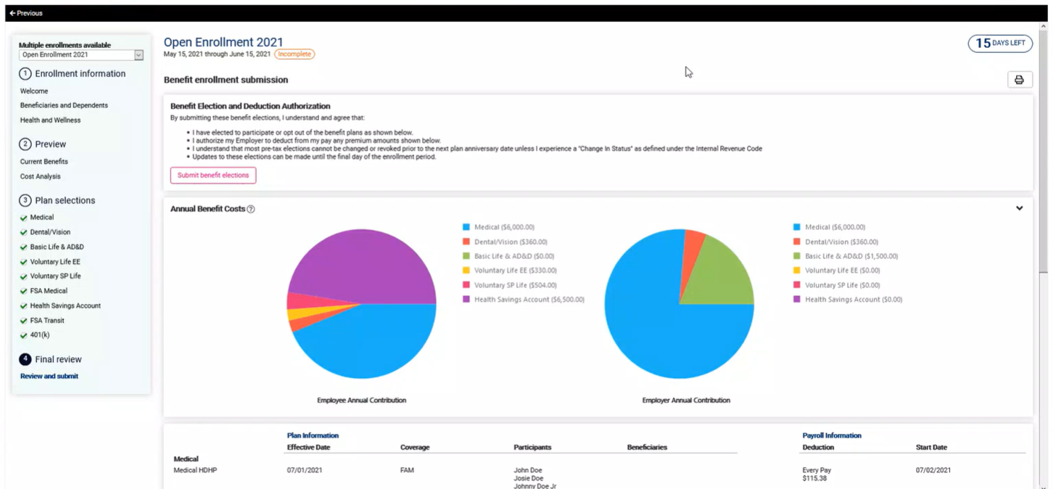Click the green check next to Health Savings Account
Image resolution: width=1053 pixels, height=489 pixels.
[24, 306]
